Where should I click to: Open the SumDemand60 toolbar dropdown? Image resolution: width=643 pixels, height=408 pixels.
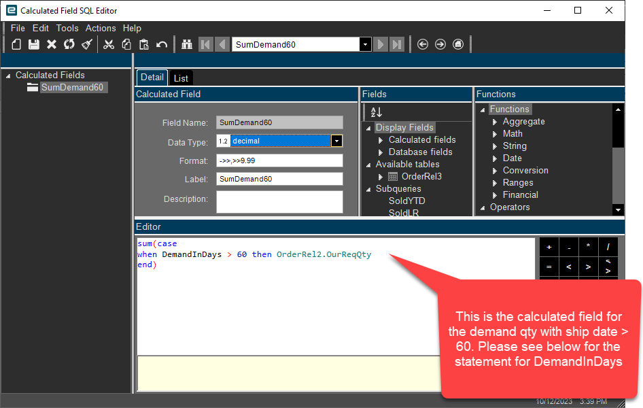coord(365,44)
